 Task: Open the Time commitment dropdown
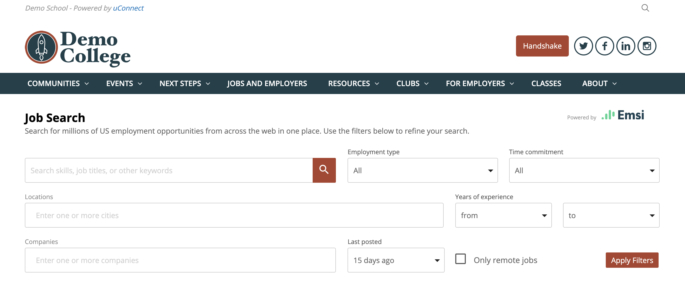click(x=584, y=170)
